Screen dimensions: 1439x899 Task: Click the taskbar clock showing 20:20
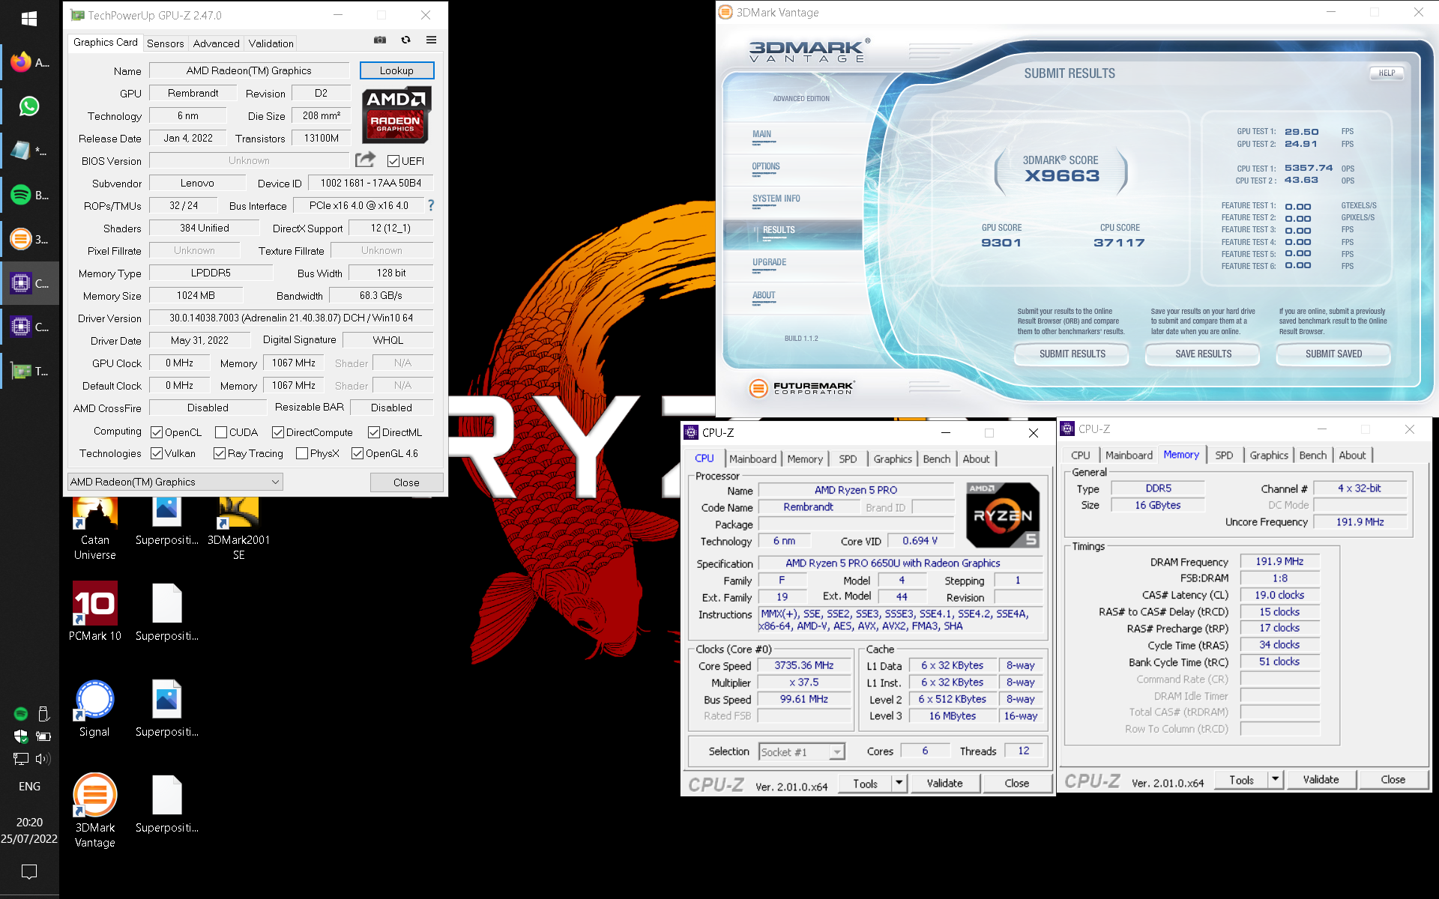point(29,830)
